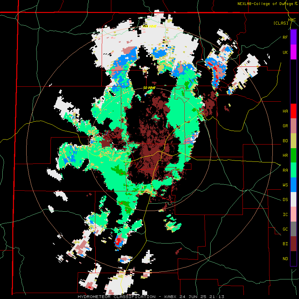Click the HA red legend swatch

point(293,111)
